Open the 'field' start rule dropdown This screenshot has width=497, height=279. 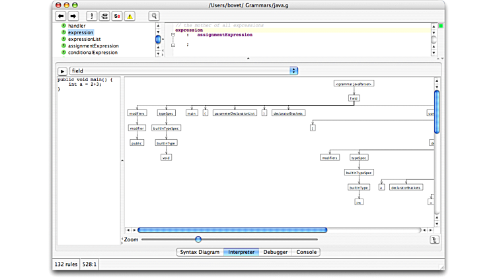184,71
